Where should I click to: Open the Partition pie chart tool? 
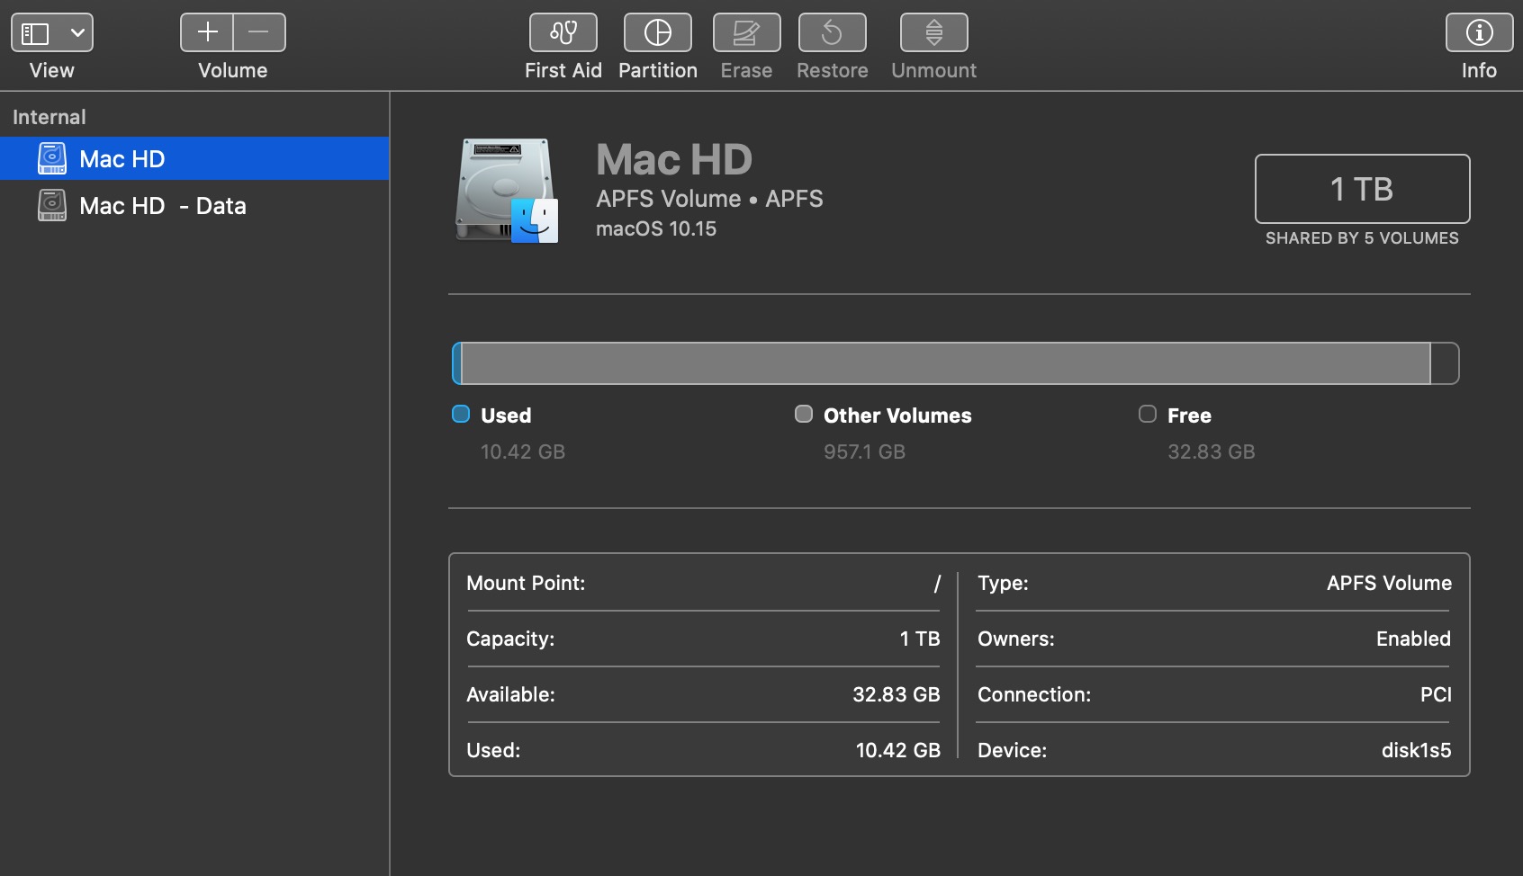click(657, 33)
